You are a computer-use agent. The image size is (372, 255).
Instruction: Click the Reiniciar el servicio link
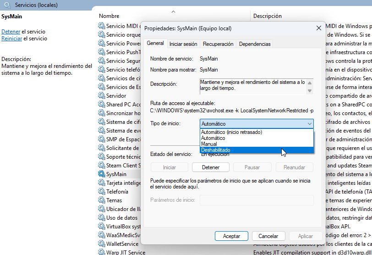[11, 39]
